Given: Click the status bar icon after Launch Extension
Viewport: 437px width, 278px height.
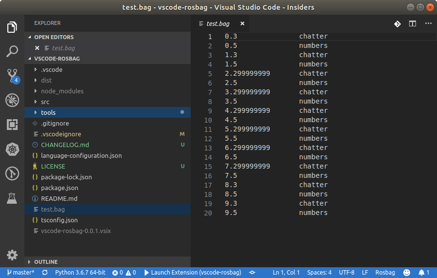Looking at the screenshot, I should [x=252, y=273].
